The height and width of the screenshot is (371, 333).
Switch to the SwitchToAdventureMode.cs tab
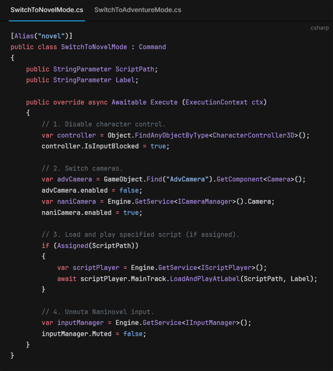(x=138, y=10)
